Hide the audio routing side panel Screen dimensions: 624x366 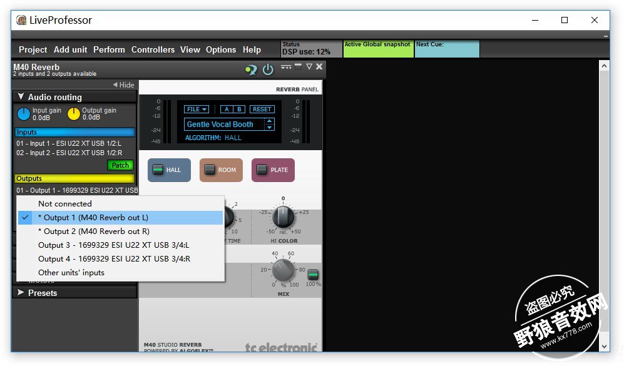pos(124,84)
